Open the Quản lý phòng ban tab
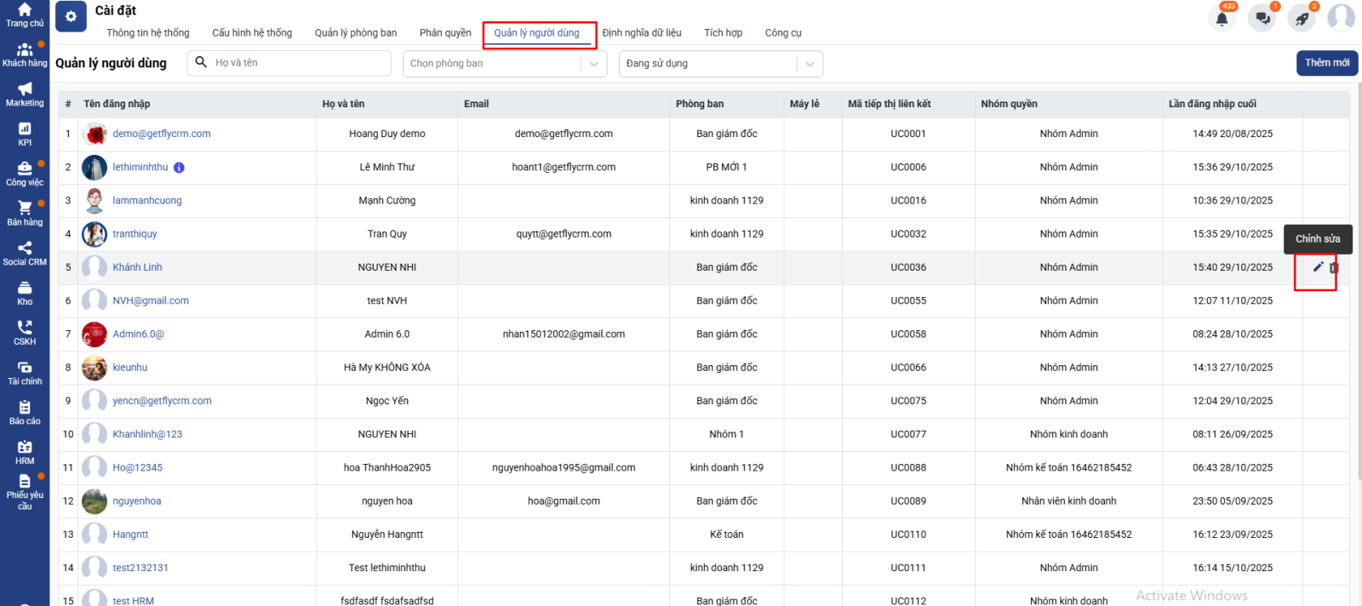The height and width of the screenshot is (606, 1362). point(356,33)
